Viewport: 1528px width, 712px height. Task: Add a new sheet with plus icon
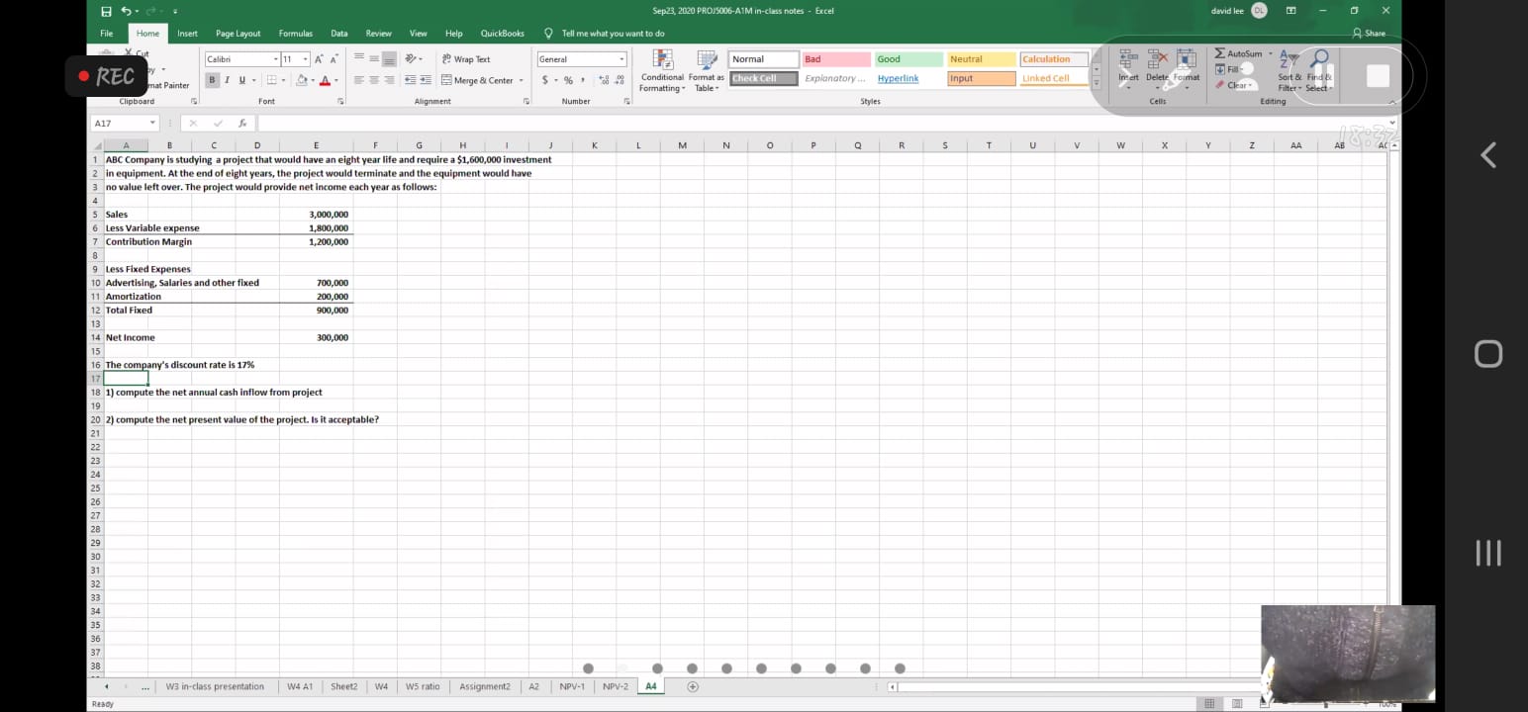(x=693, y=686)
